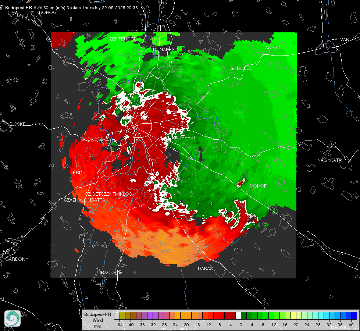Click the ERD town label
360x331 pixels.
[x=77, y=173]
